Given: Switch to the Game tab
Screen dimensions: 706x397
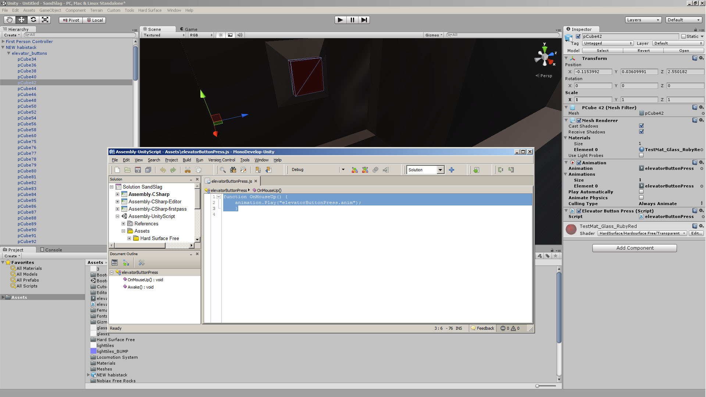Looking at the screenshot, I should pos(189,29).
